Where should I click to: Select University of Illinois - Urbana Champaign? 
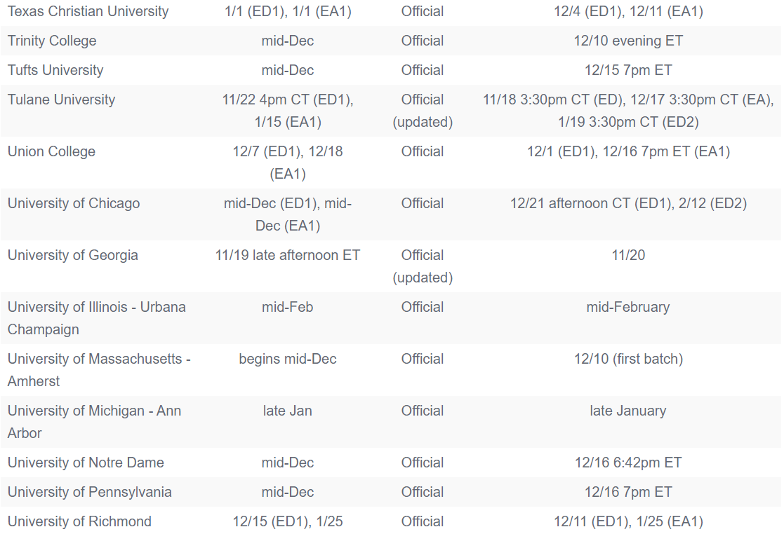pos(97,318)
